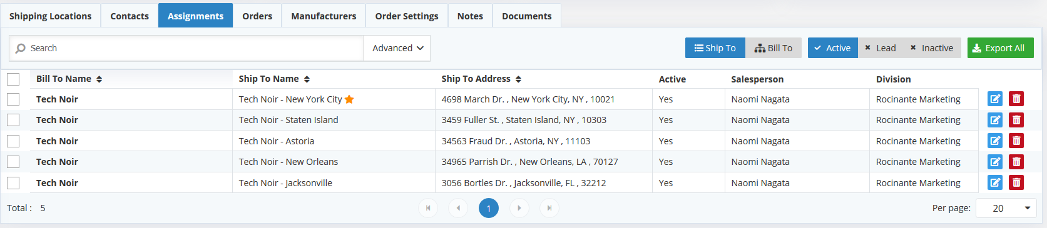Open the Per page dropdown showing 20
Screen dimensions: 1047x228
coord(1006,208)
